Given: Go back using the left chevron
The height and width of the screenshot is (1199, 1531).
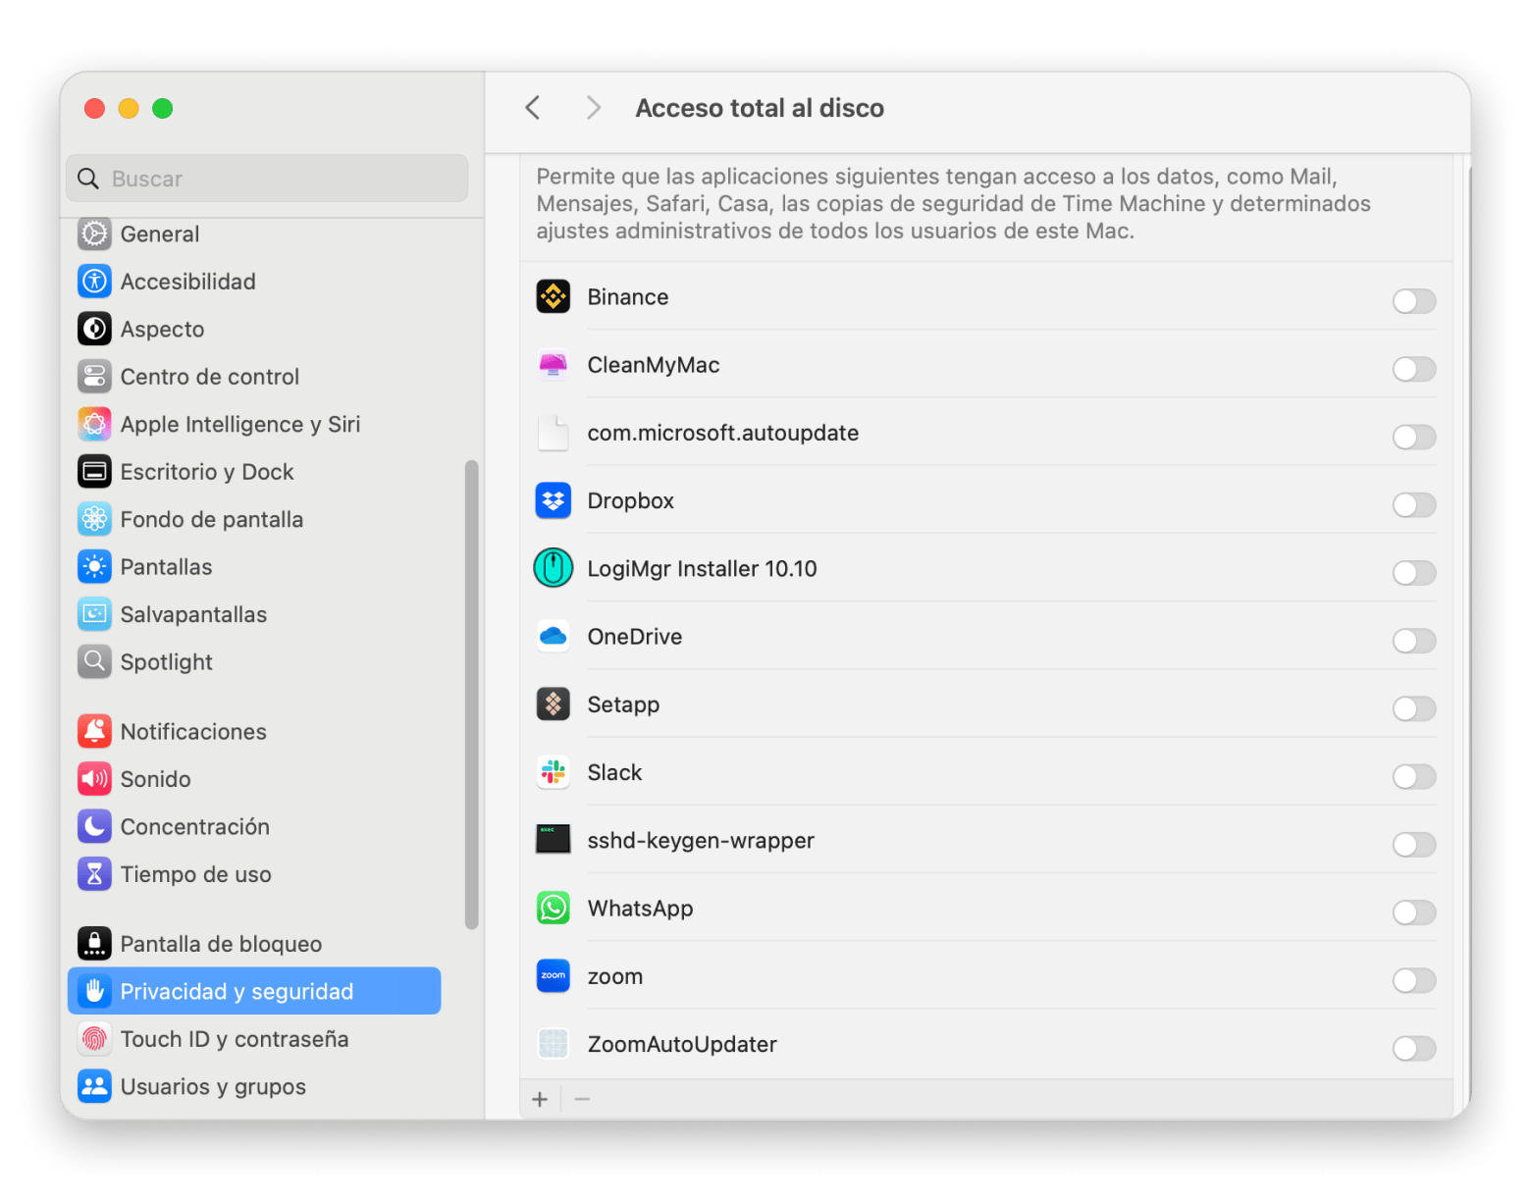Looking at the screenshot, I should pyautogui.click(x=533, y=108).
